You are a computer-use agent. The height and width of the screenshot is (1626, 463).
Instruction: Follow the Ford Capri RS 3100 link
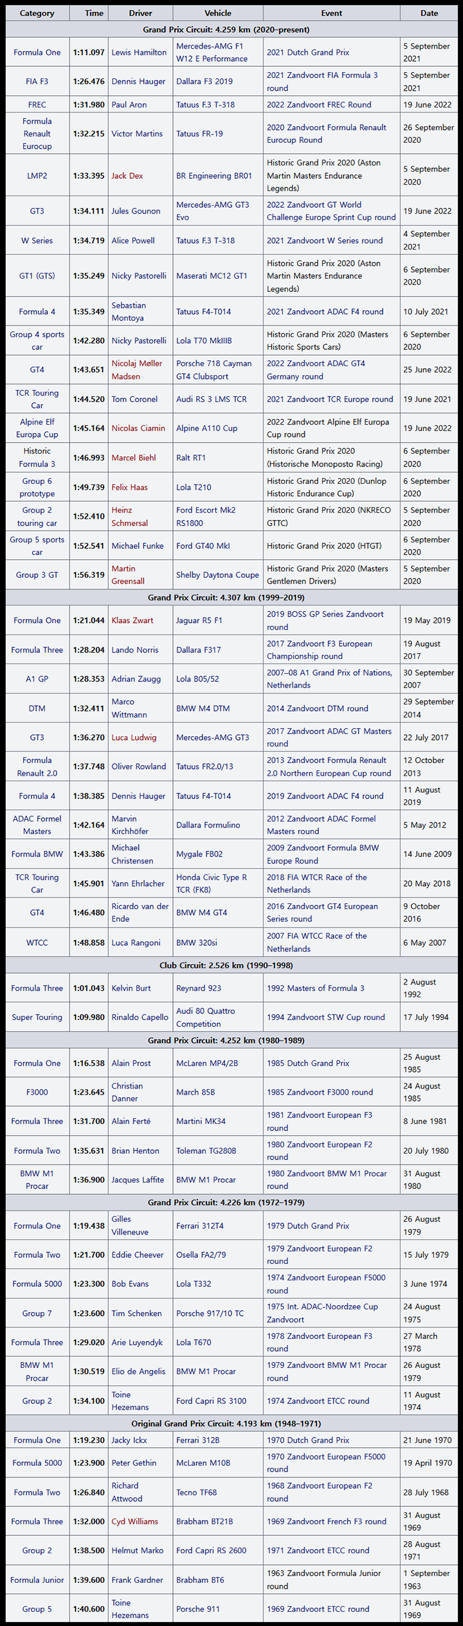pos(212,1401)
